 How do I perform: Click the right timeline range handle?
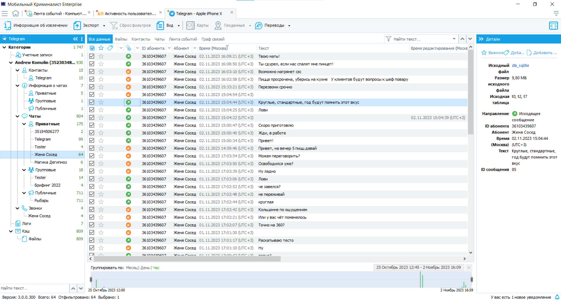(471, 280)
